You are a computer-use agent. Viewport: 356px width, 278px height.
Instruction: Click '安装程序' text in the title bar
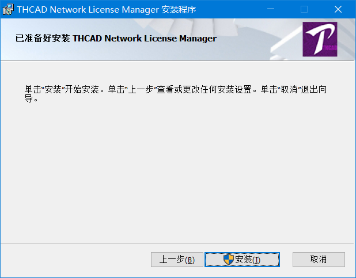(179, 10)
